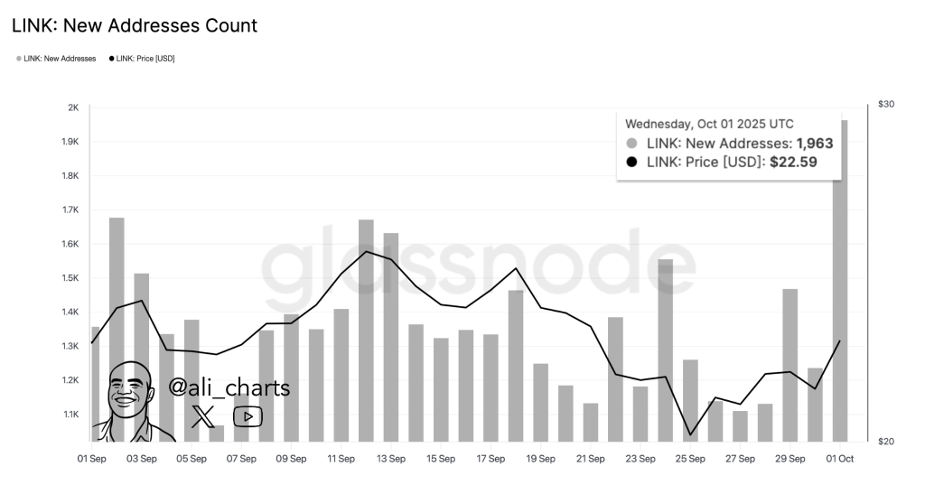Click the $20 label on price axis
Viewport: 925px width, 485px height.
click(886, 442)
